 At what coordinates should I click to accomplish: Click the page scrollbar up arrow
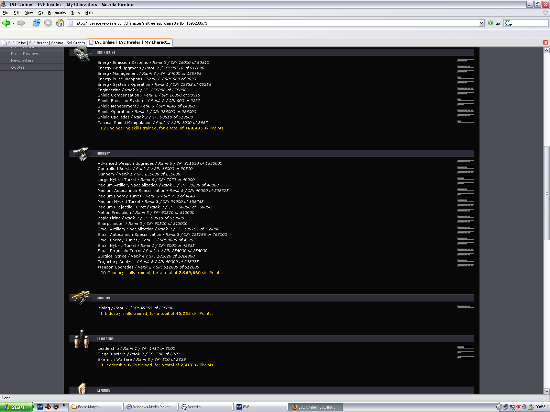pyautogui.click(x=547, y=50)
